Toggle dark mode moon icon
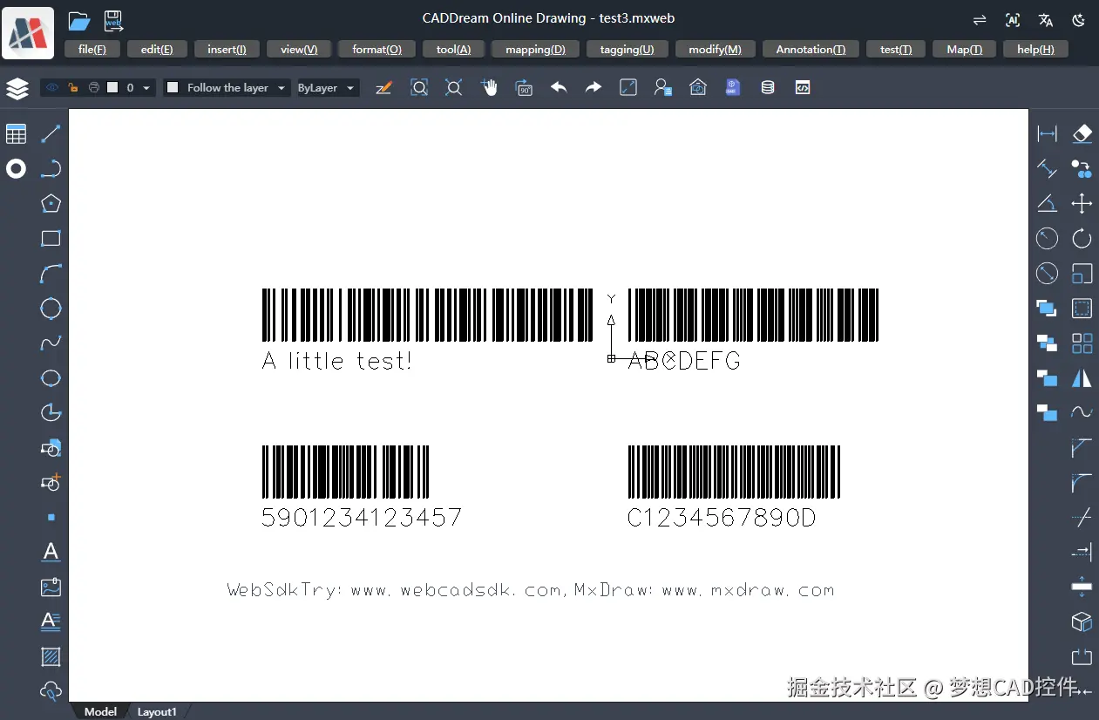Image resolution: width=1099 pixels, height=720 pixels. coord(1079,20)
